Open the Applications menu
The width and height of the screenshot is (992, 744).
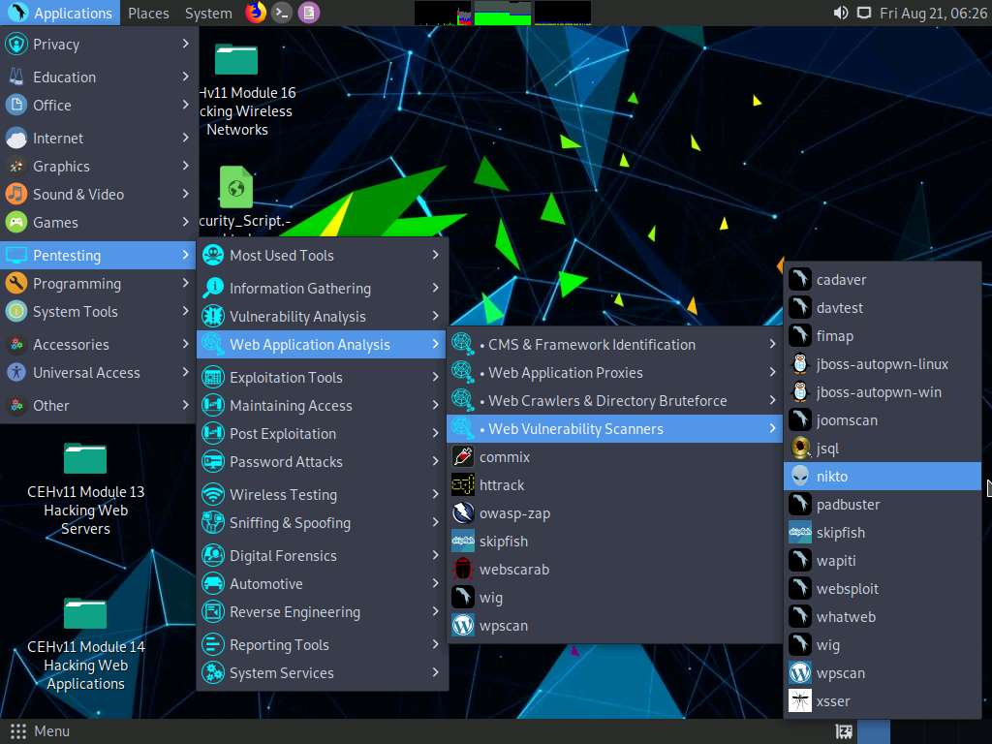[60, 13]
